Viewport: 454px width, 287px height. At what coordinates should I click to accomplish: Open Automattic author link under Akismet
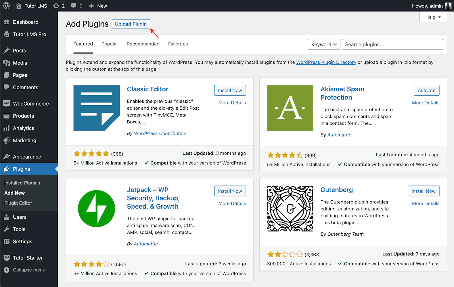[x=339, y=135]
